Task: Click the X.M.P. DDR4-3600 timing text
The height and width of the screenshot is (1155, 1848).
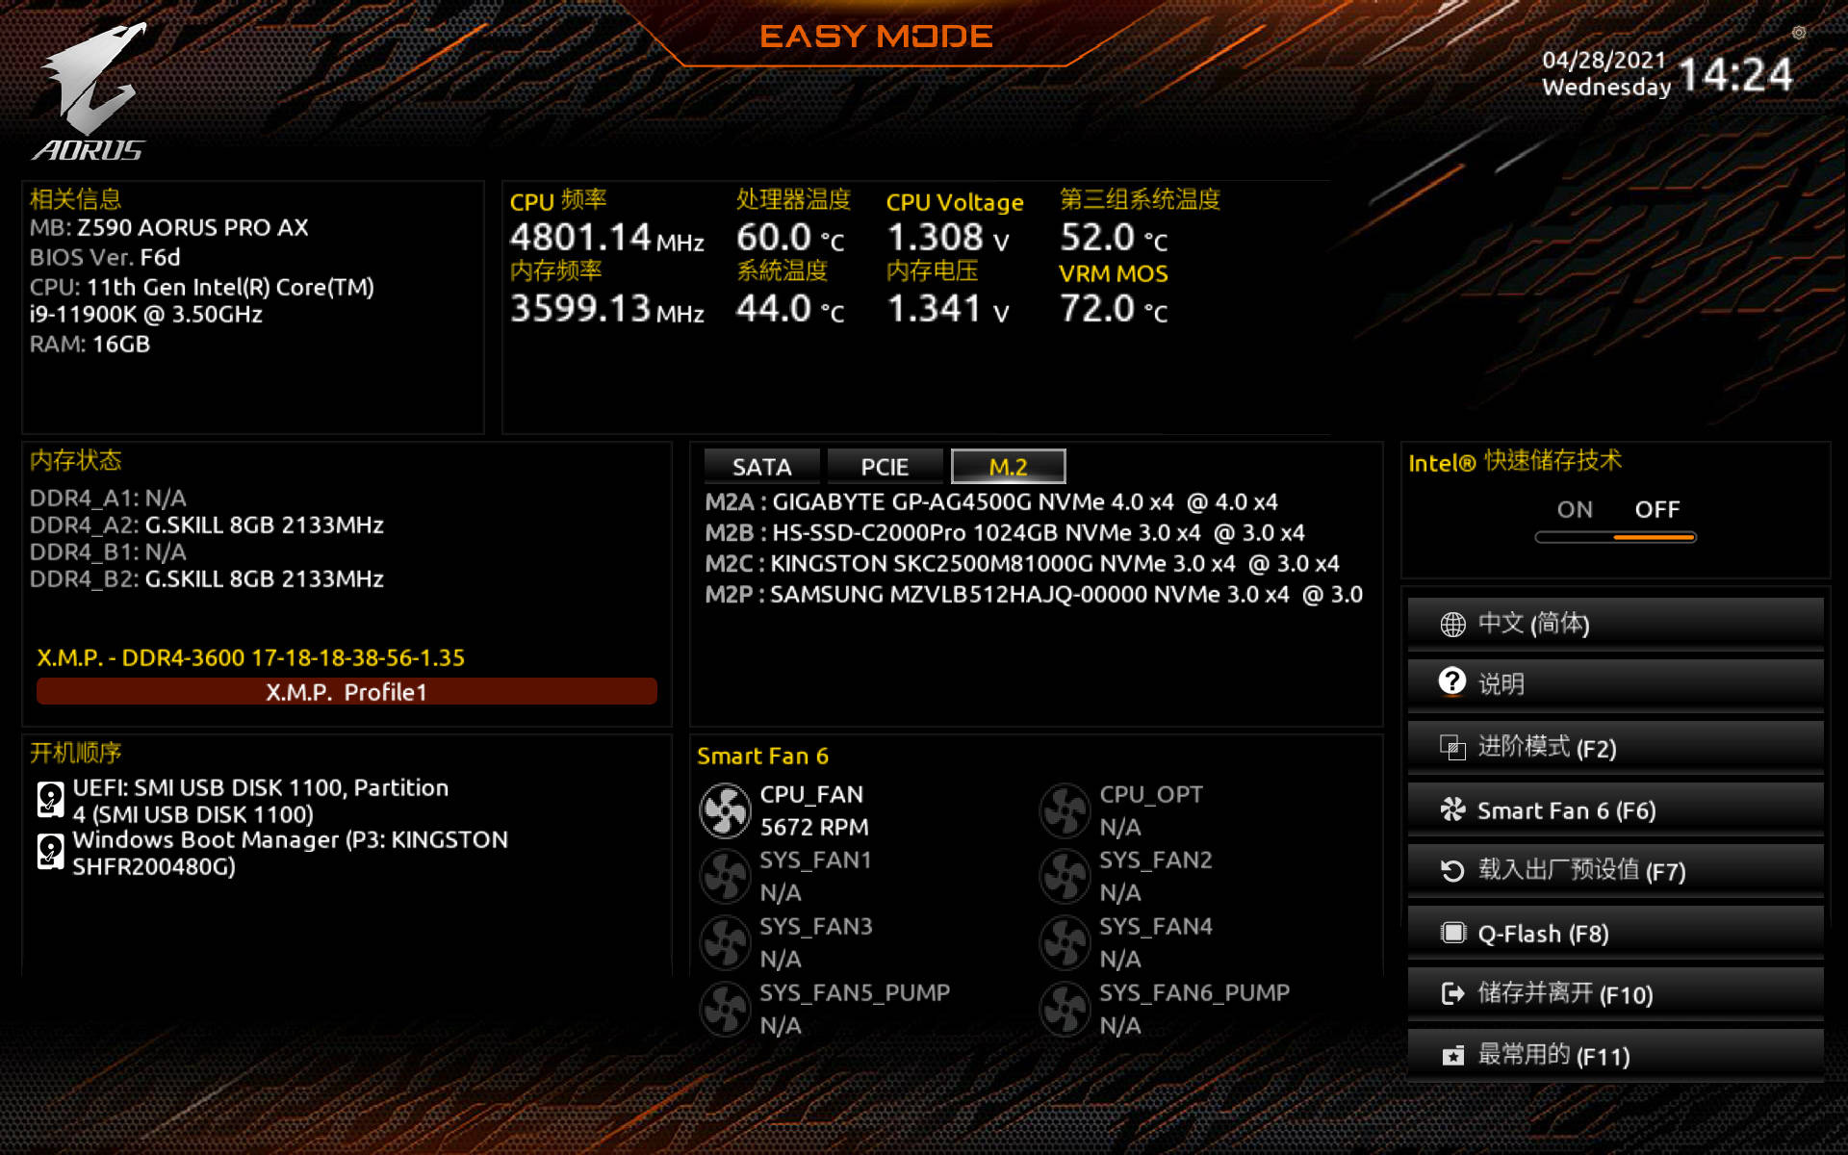Action: coord(251,657)
